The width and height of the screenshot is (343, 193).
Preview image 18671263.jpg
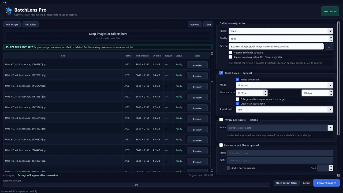tap(197, 108)
